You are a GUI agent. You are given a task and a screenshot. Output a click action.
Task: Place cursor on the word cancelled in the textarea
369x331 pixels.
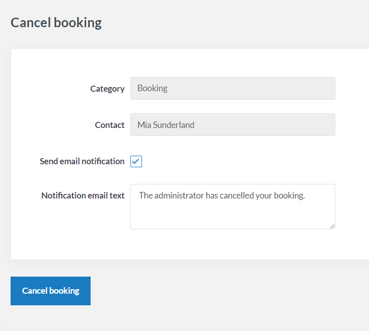coord(236,195)
